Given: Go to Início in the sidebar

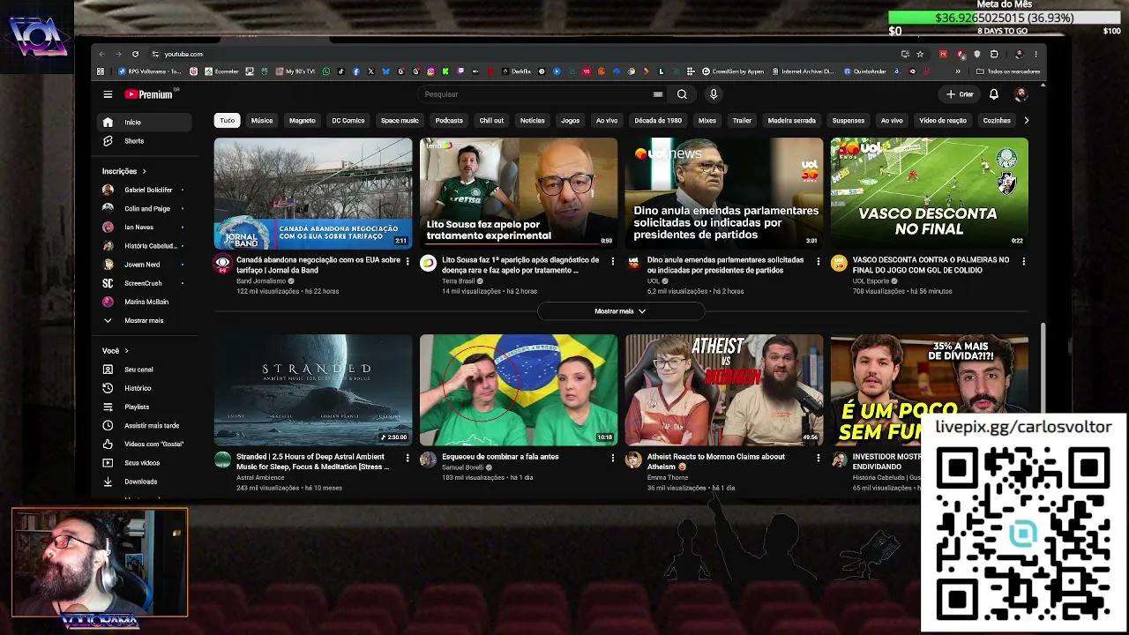Looking at the screenshot, I should [x=144, y=123].
